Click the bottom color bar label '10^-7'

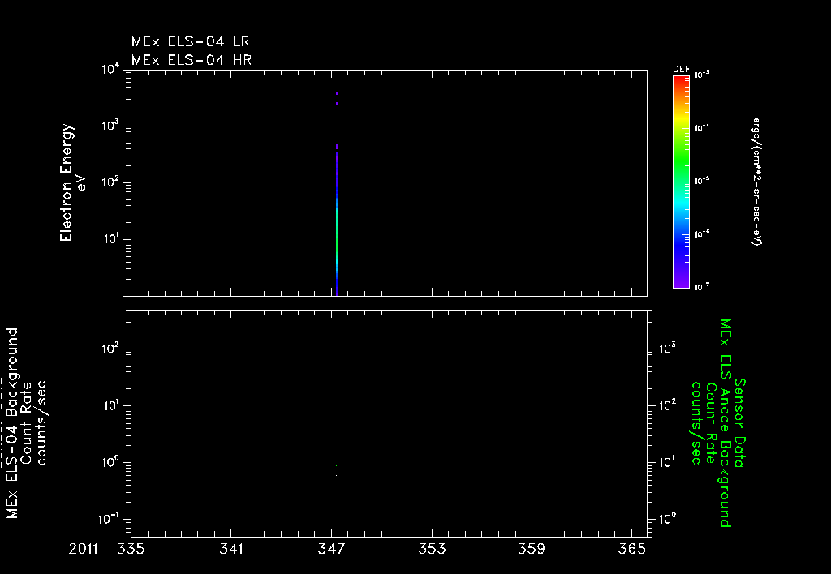pyautogui.click(x=702, y=287)
